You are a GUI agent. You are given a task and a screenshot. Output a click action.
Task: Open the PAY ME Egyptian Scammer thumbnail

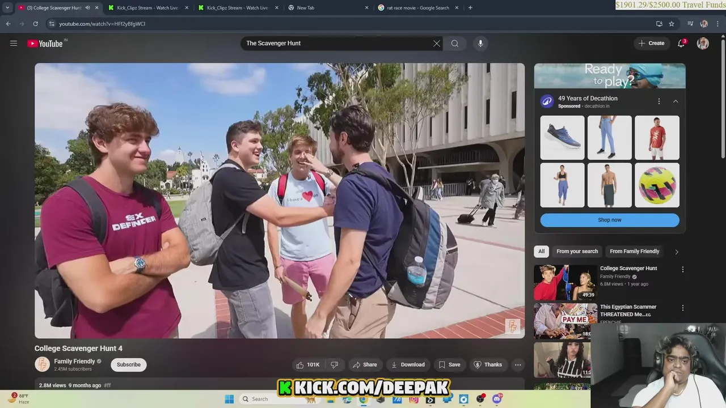[x=565, y=320]
